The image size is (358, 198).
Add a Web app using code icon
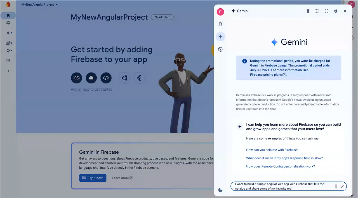pyautogui.click(x=106, y=78)
